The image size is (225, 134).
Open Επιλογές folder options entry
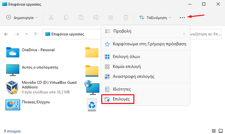(146, 99)
